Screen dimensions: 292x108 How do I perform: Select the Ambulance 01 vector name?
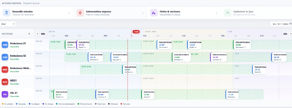[x=18, y=43]
